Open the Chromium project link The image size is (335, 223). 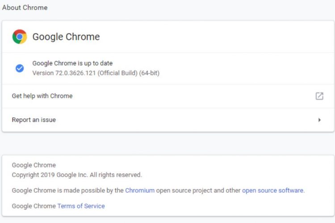[x=140, y=190]
